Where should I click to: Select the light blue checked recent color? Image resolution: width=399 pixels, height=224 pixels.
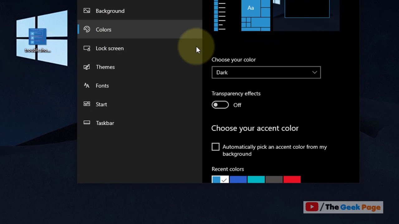pos(220,180)
